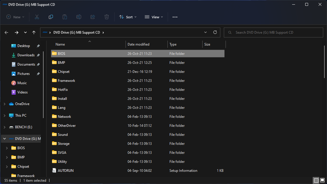This screenshot has height=184, width=327.
Task: Select the Chipset folder in file list
Action: 63,72
